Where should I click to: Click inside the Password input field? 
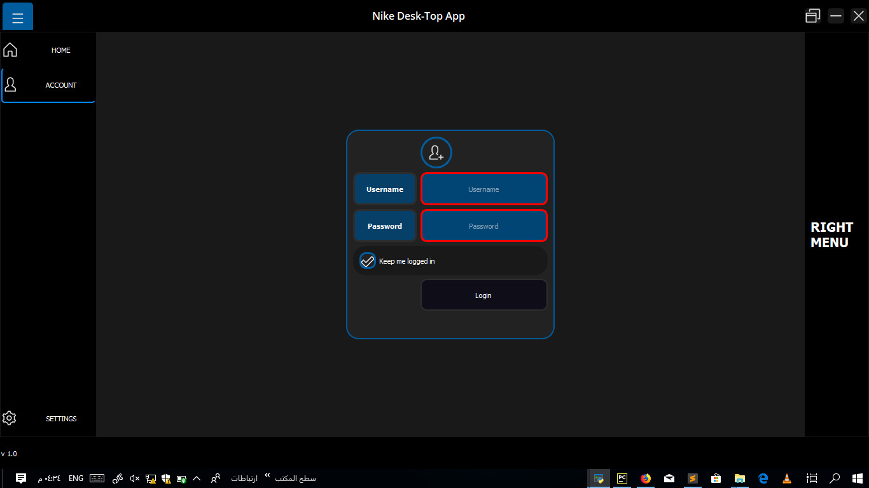click(x=483, y=226)
